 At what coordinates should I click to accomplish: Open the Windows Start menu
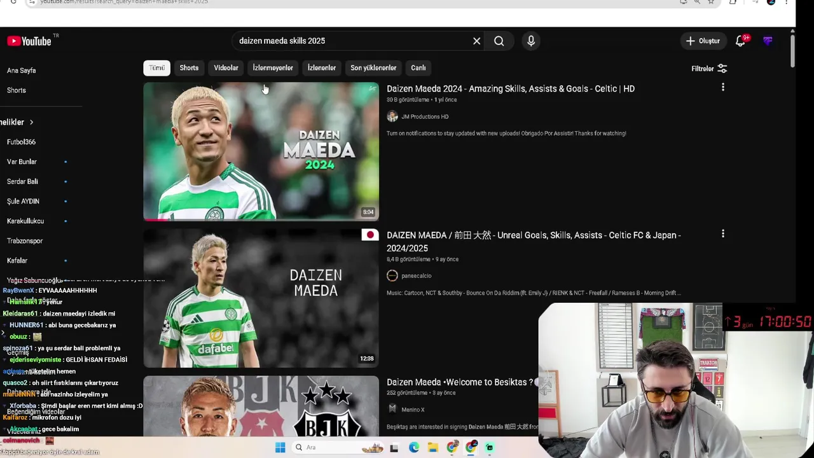280,448
